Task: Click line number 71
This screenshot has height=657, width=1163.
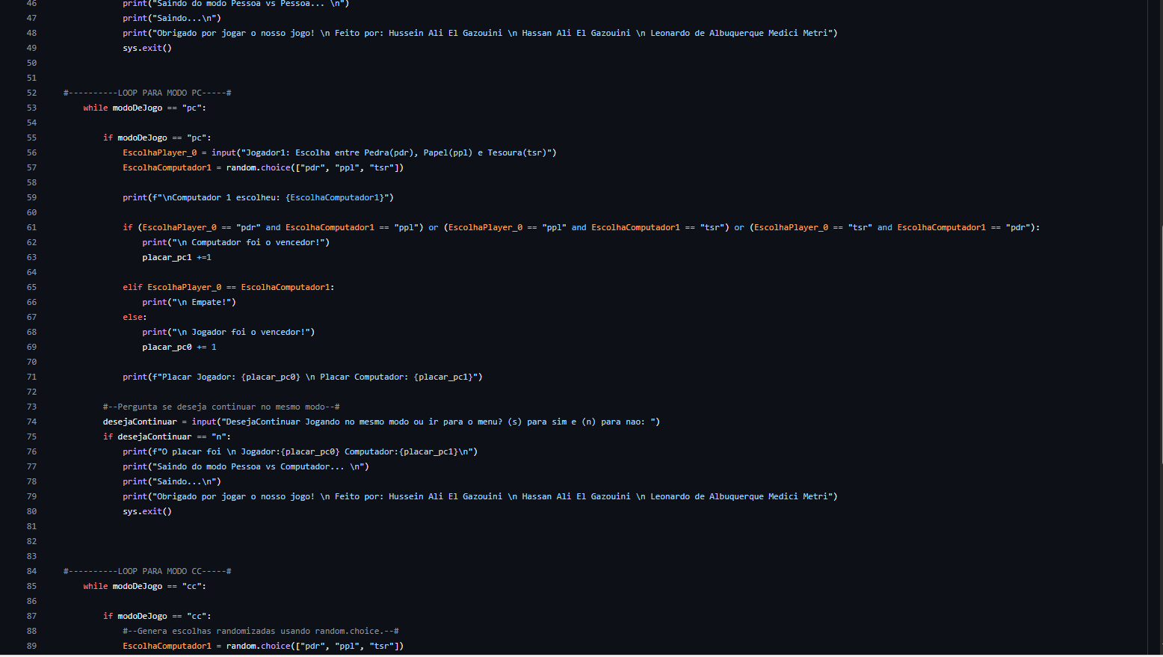Action: click(31, 377)
